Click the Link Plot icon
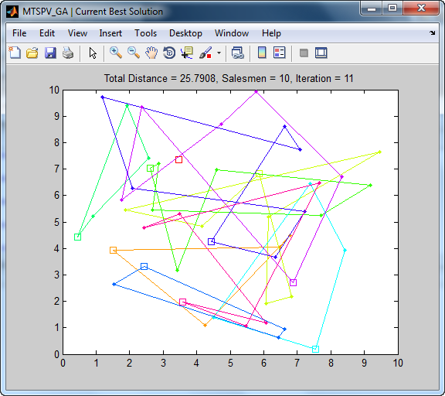The width and height of the screenshot is (445, 396). point(237,53)
